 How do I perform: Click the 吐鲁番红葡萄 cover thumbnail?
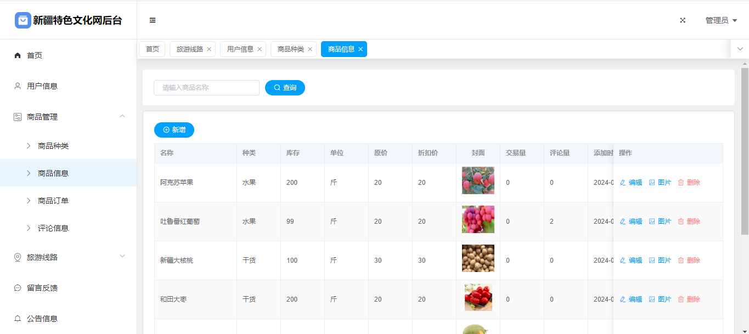pyautogui.click(x=478, y=219)
